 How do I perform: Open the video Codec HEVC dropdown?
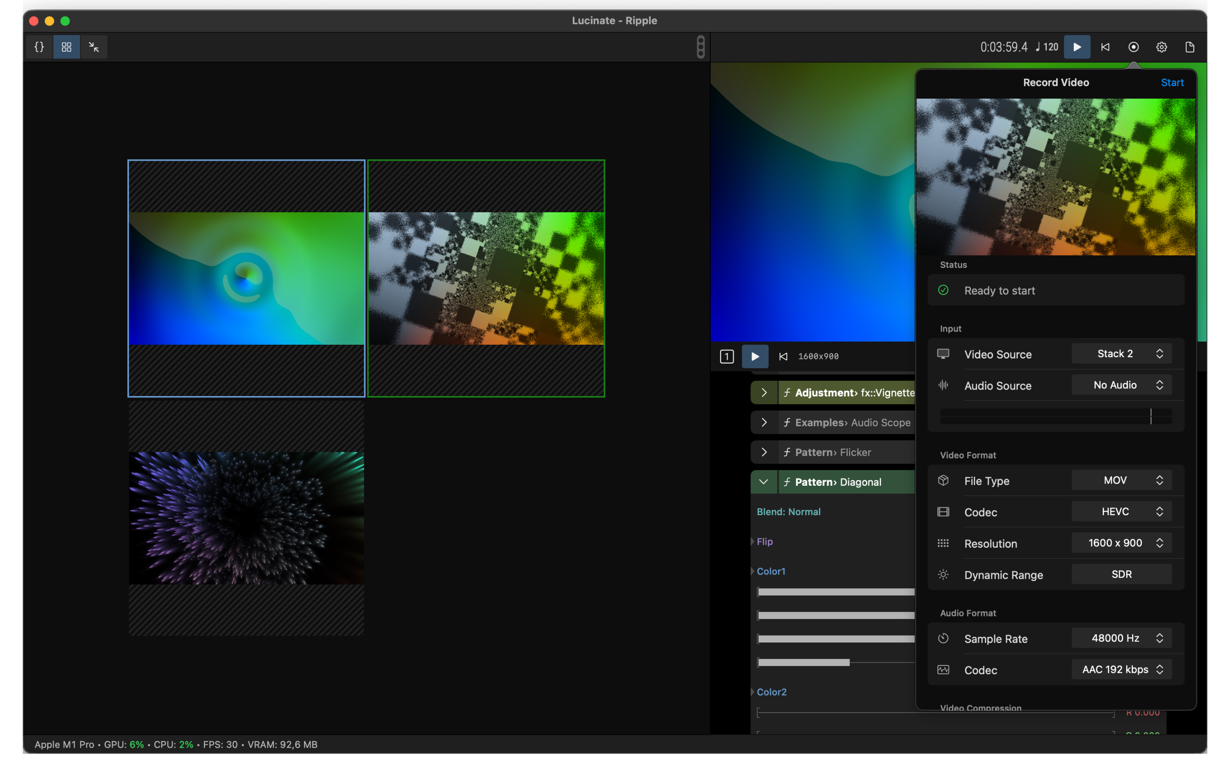pos(1122,512)
